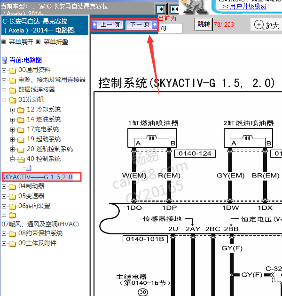The width and height of the screenshot is (282, 296).
Task: Go to previous page with 上一页 button
Action: pos(109,24)
